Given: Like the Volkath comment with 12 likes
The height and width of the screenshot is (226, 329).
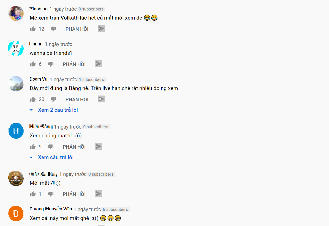Looking at the screenshot, I should click(x=33, y=29).
